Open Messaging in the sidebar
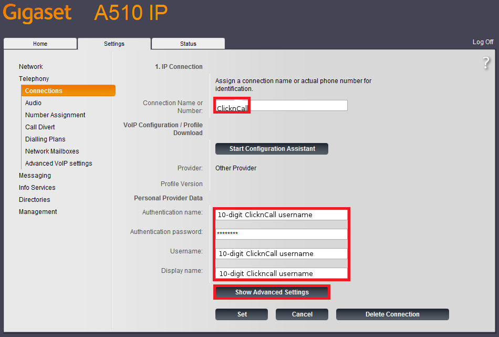This screenshot has width=499, height=337. [35, 176]
